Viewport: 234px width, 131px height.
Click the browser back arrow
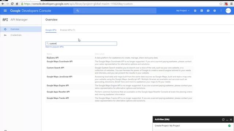point(3,4)
